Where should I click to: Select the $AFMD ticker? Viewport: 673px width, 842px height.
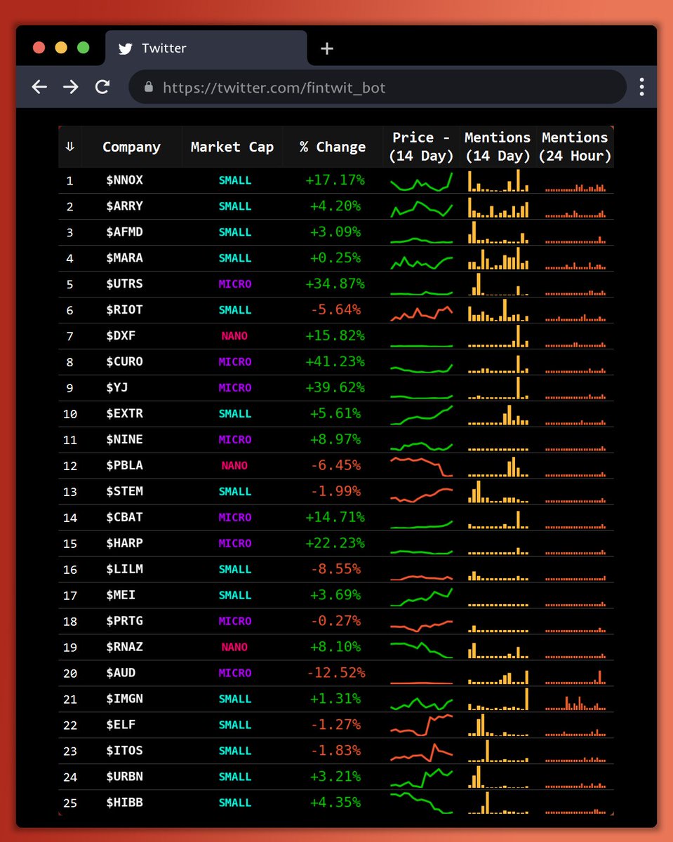[x=125, y=232]
